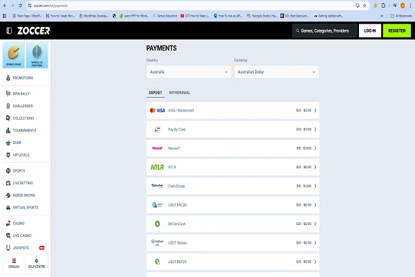This screenshot has height=277, width=415.
Task: Click the USDT Solana method name
Action: point(177,243)
